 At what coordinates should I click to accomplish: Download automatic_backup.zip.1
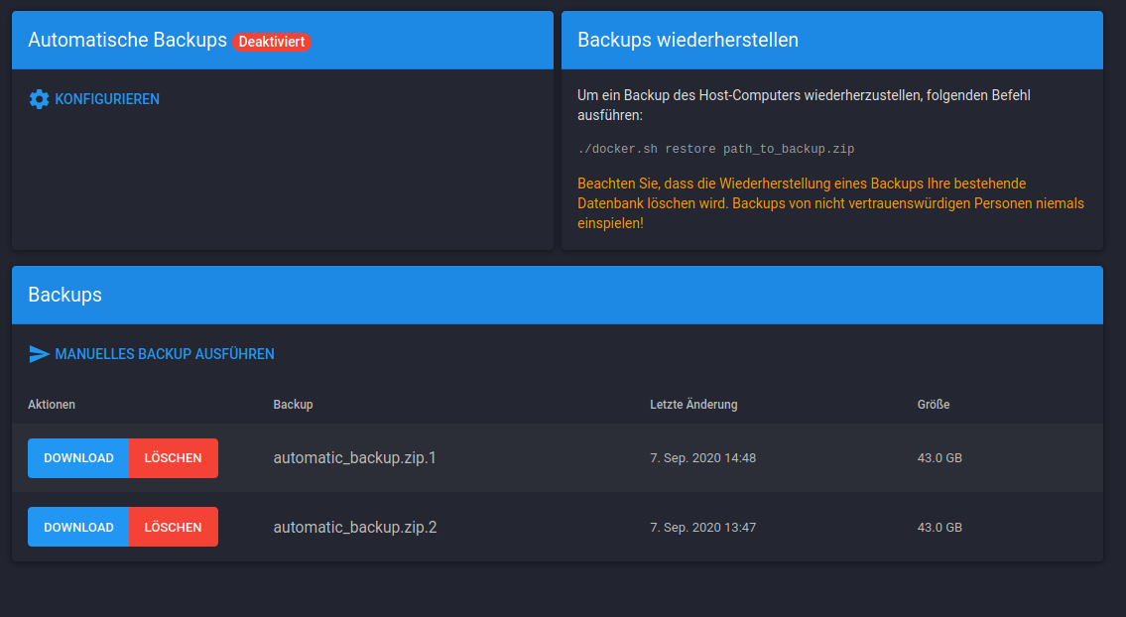78,458
